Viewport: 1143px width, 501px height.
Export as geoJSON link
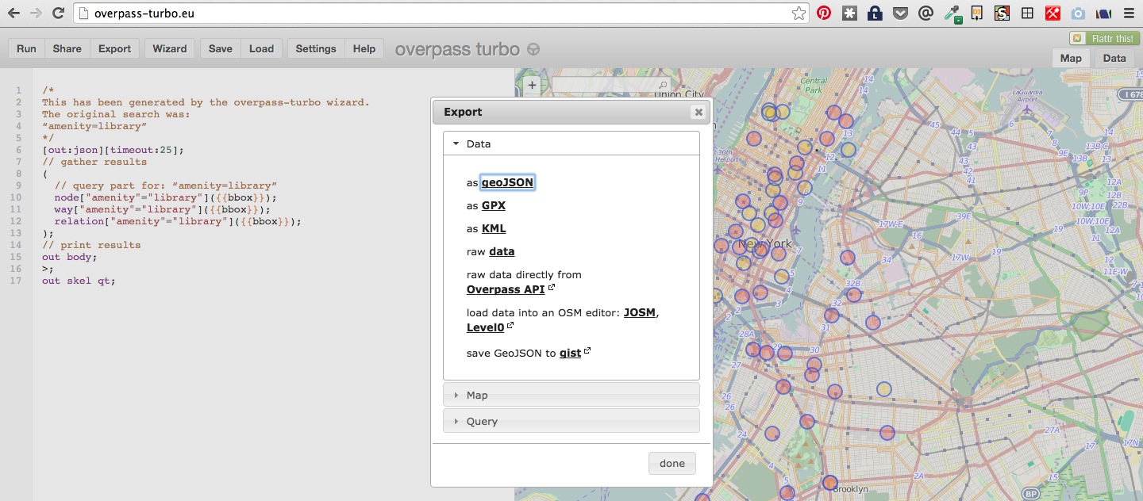[x=507, y=182]
